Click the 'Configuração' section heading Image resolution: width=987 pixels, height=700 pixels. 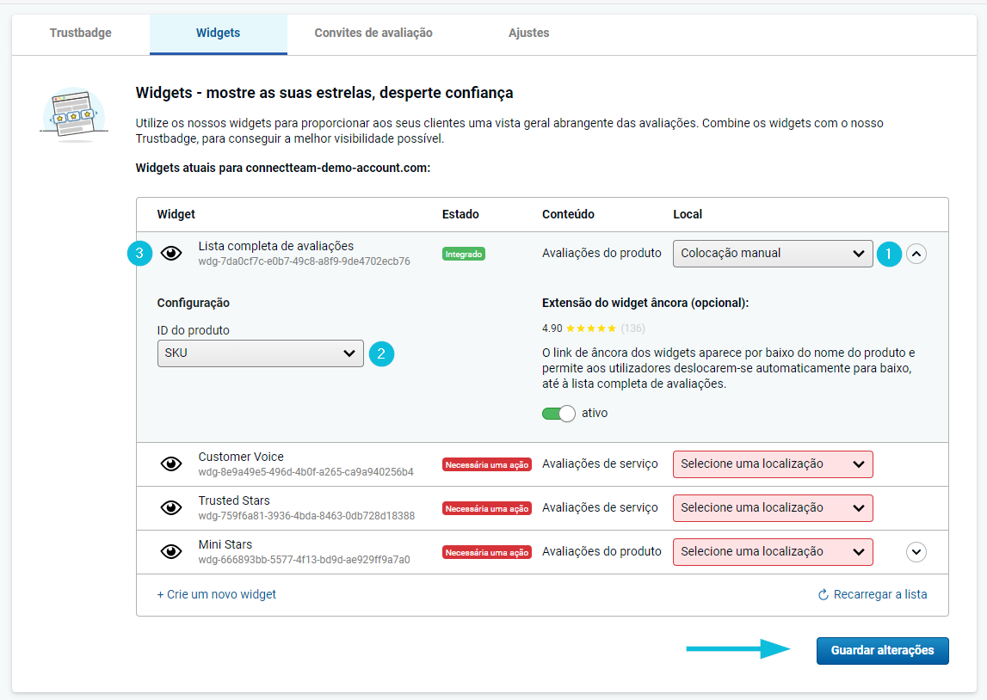(194, 304)
